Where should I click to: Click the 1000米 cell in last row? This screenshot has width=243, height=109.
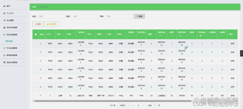coord(182,96)
